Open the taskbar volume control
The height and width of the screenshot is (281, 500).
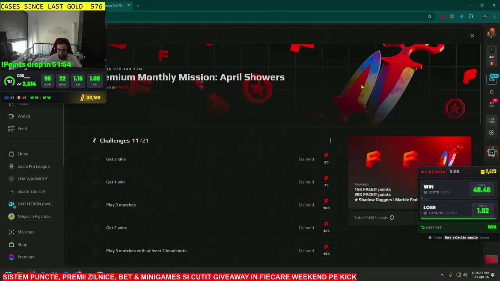point(466,275)
